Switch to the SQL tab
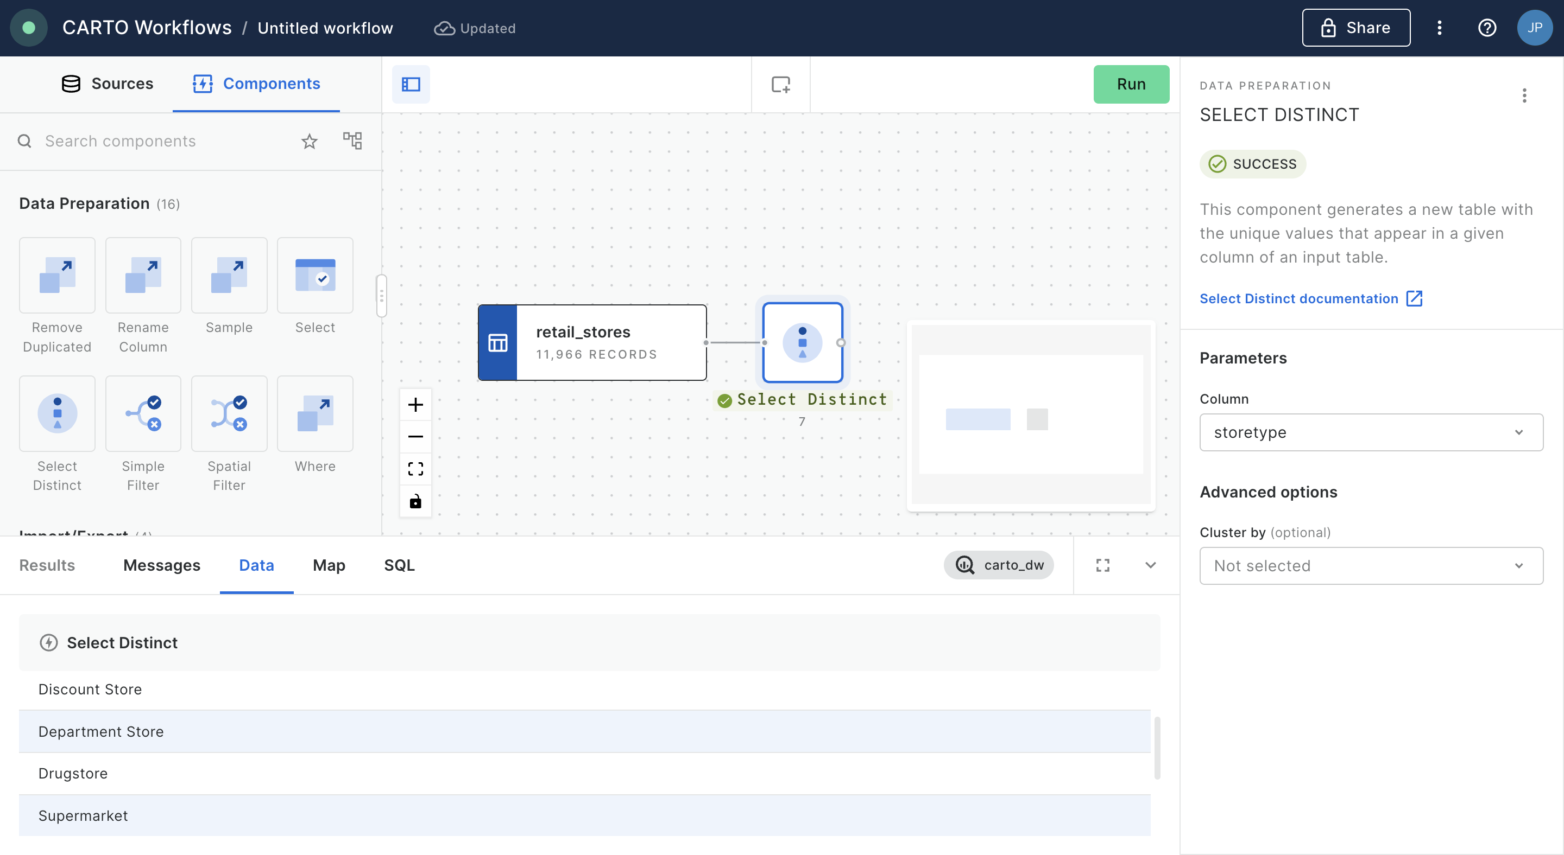 click(399, 565)
